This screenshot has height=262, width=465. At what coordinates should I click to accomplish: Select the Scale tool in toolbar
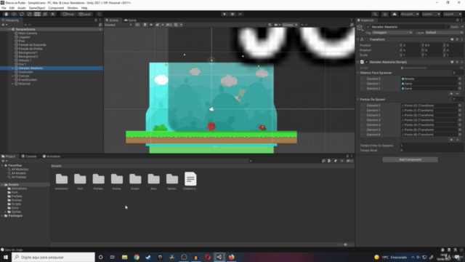coord(29,14)
